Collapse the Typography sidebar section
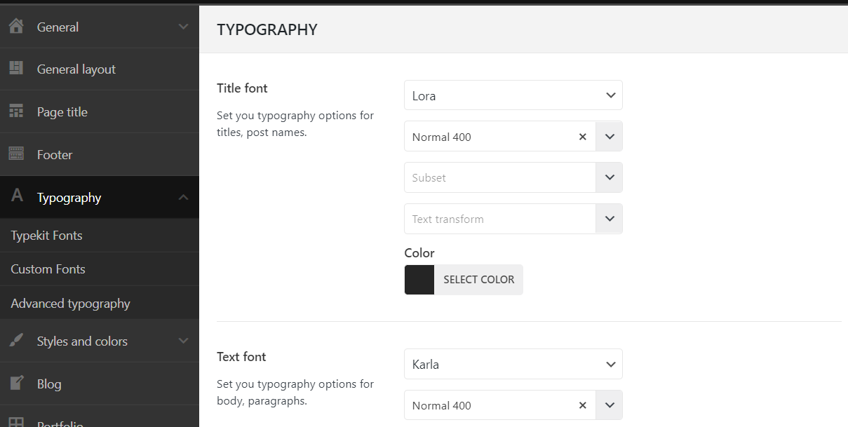 [x=183, y=198]
